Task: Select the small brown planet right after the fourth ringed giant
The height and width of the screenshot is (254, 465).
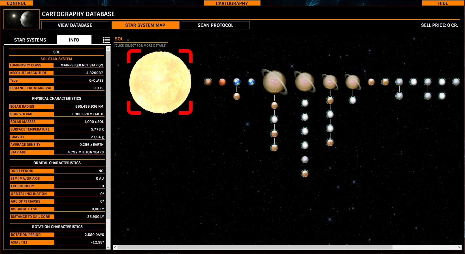Action: (x=371, y=82)
